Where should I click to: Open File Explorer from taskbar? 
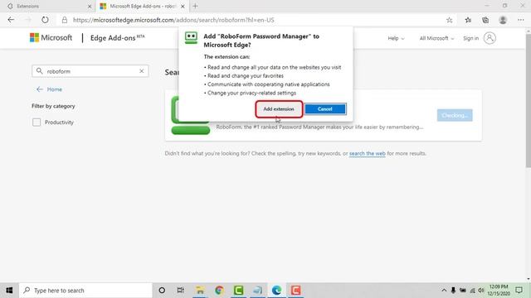pyautogui.click(x=200, y=291)
